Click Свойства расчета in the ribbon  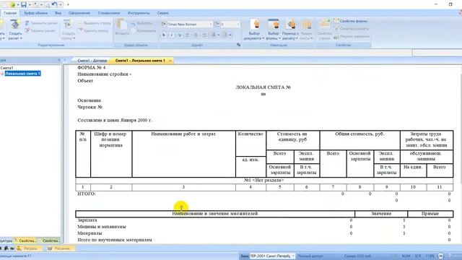(352, 29)
